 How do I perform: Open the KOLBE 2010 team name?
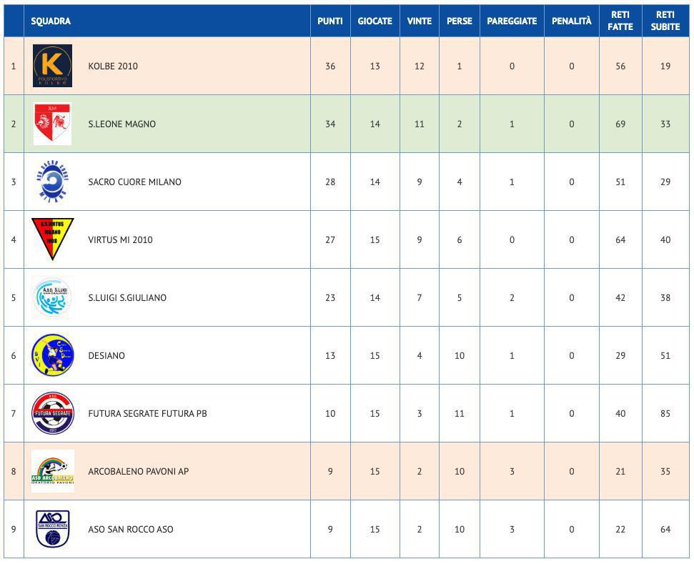click(113, 66)
